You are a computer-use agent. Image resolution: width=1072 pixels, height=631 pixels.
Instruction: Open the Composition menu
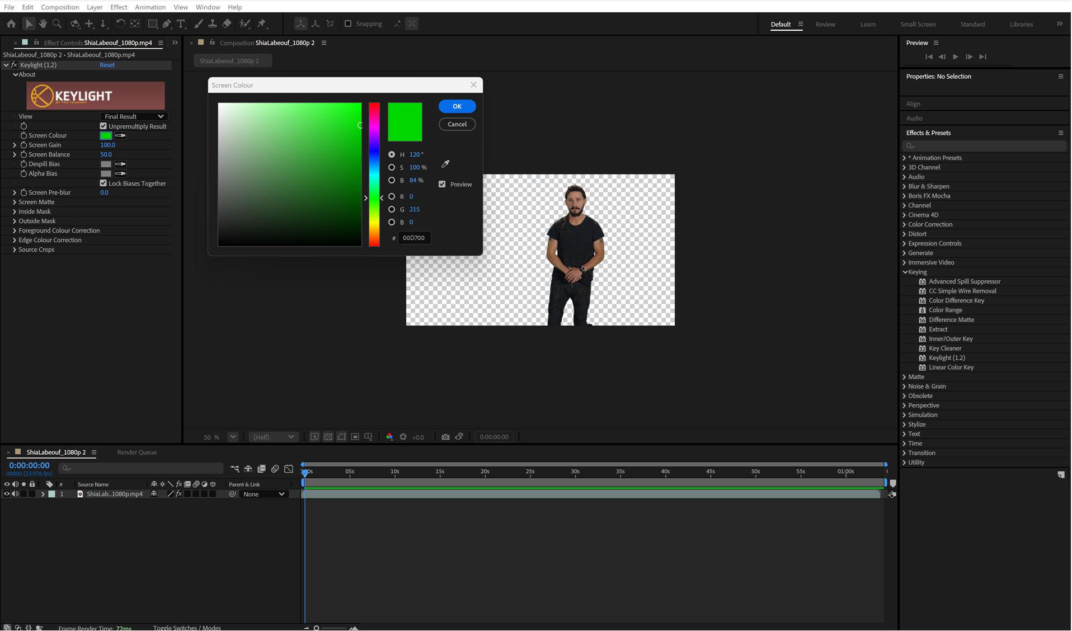point(60,7)
